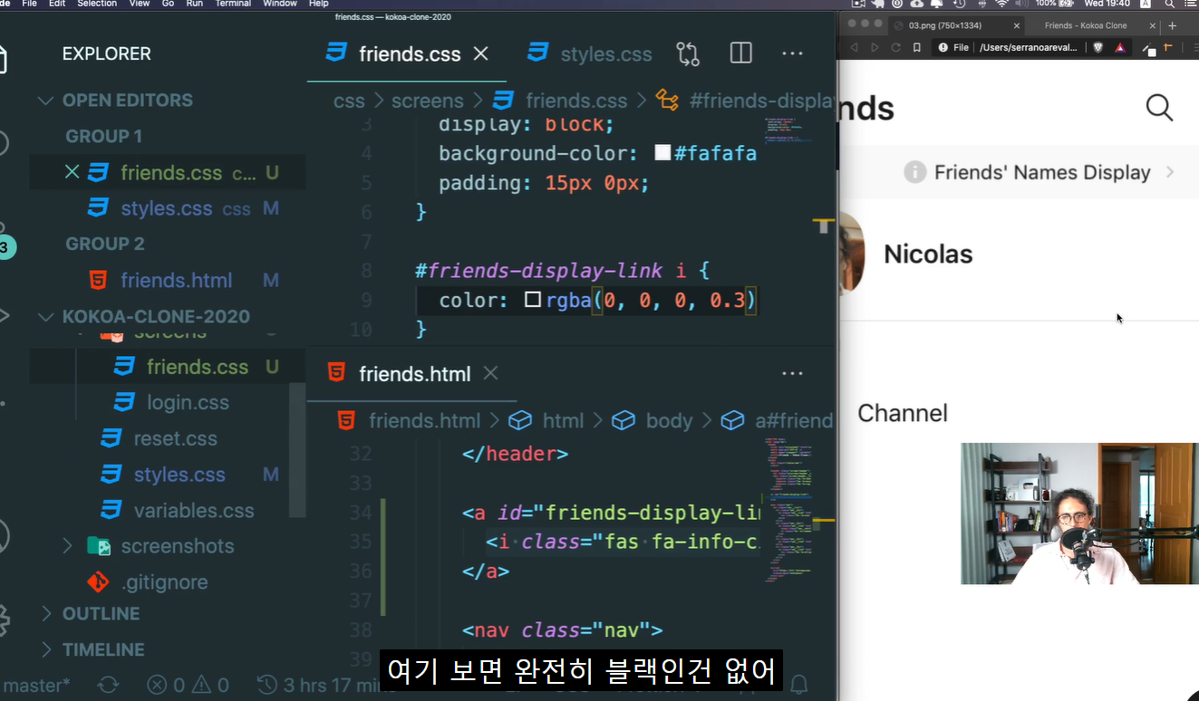Image resolution: width=1199 pixels, height=701 pixels.
Task: Open a new browser tab
Action: pos(1172,25)
